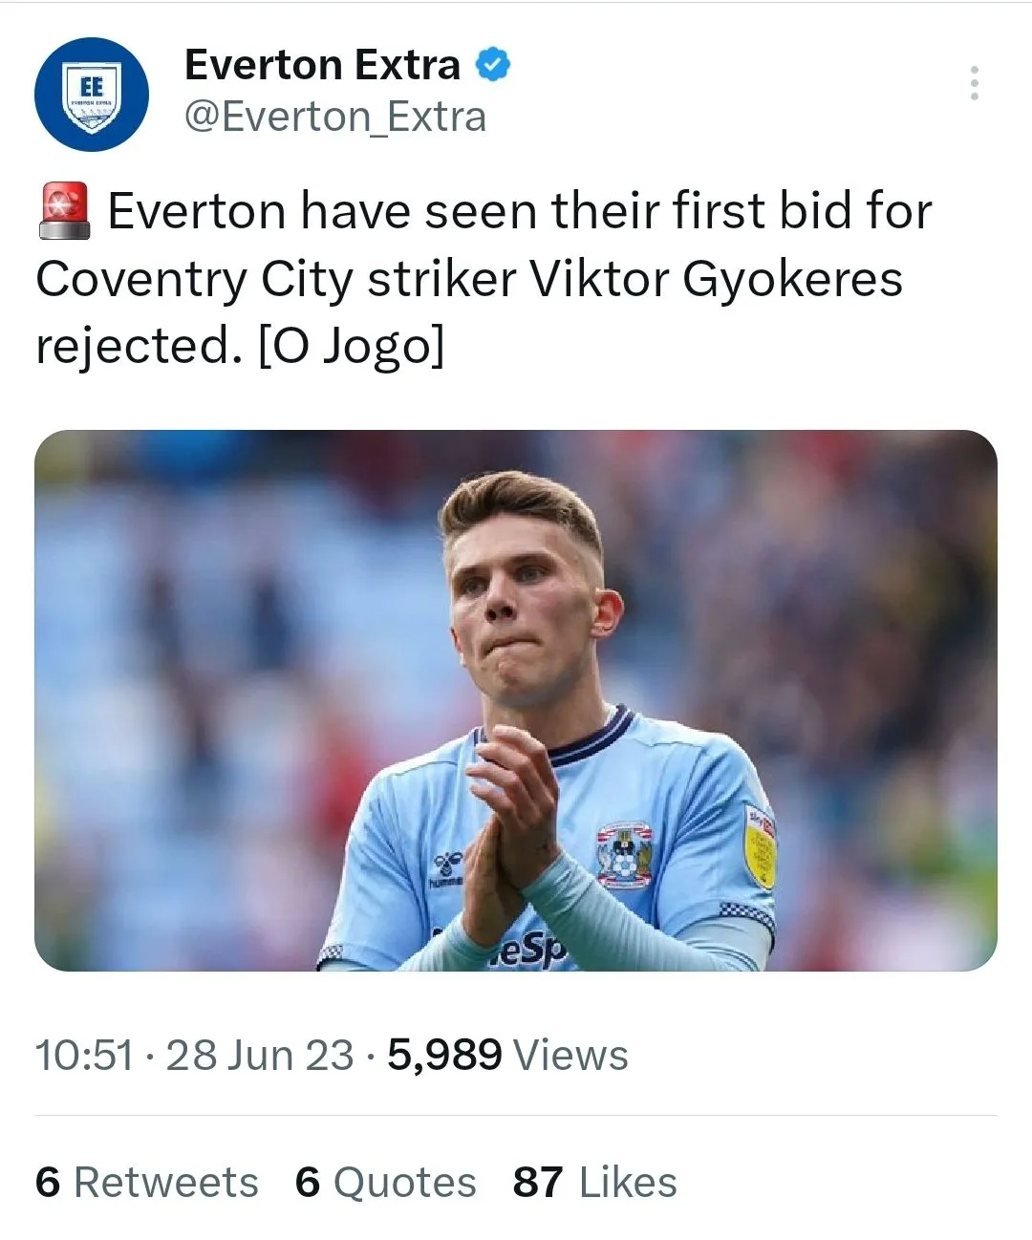The width and height of the screenshot is (1032, 1240).
Task: Open the attached player photo
Action: click(516, 700)
